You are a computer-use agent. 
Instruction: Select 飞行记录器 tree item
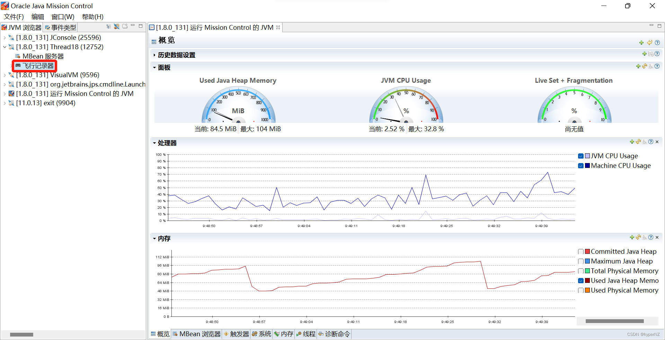(x=35, y=66)
